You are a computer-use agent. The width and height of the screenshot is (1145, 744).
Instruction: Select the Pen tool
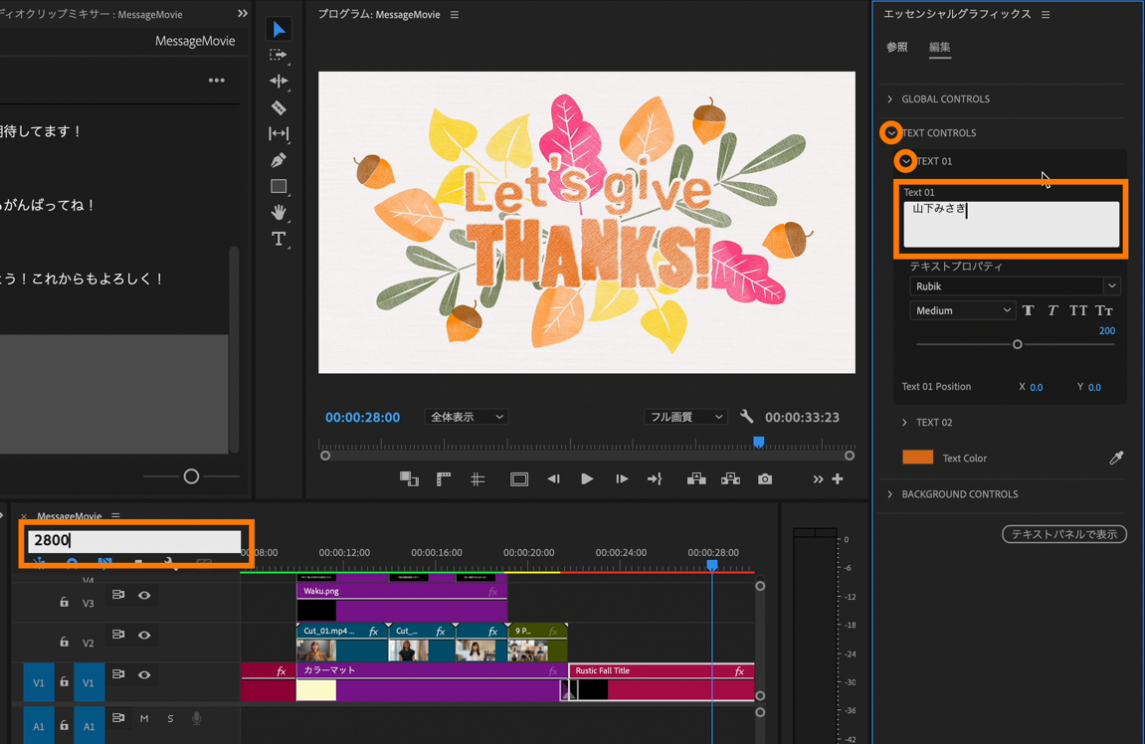coord(279,160)
